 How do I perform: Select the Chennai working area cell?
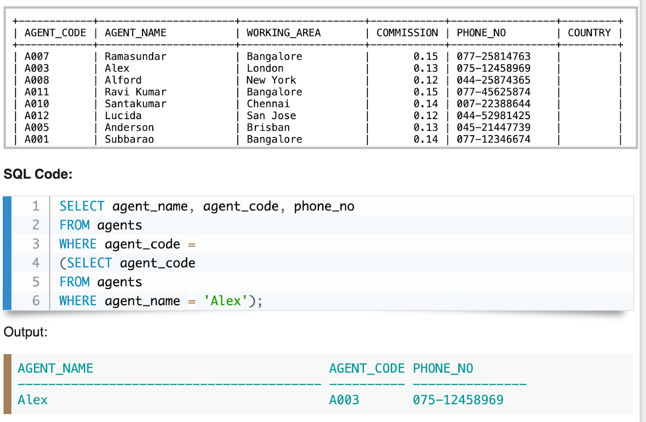pyautogui.click(x=268, y=103)
